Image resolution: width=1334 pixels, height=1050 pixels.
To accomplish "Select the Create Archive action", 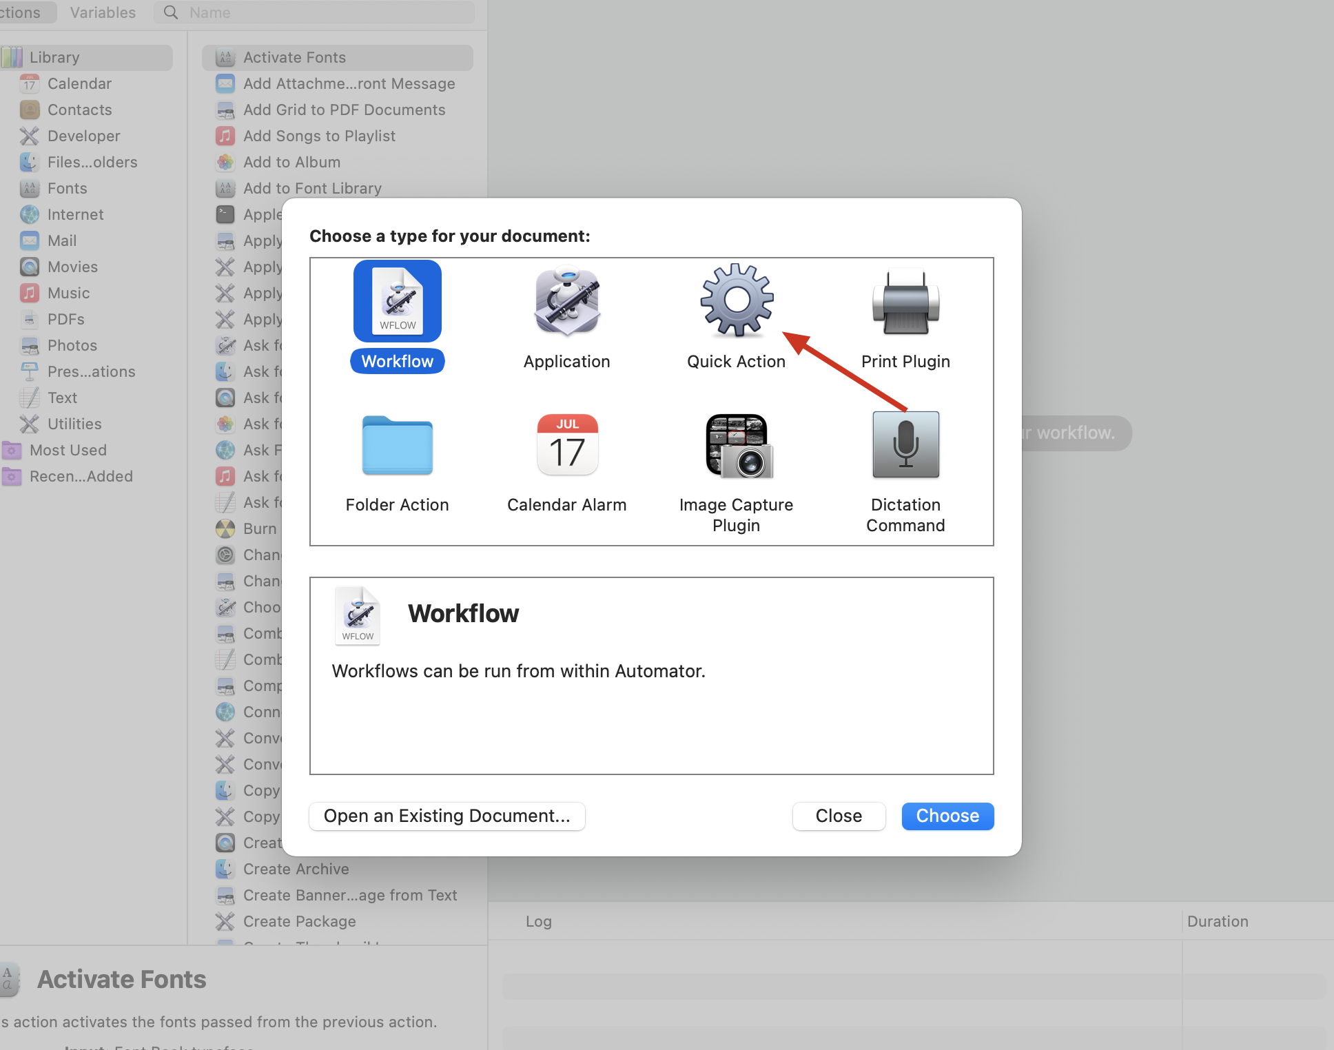I will (296, 869).
